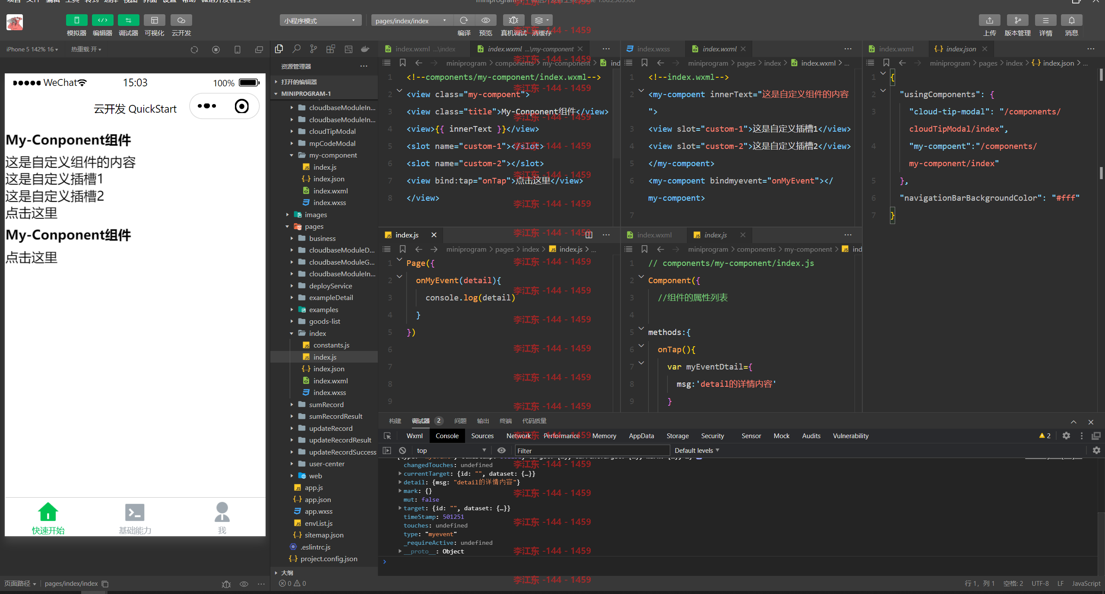
Task: Open the pages/index/index compile path dropdown
Action: click(x=412, y=21)
